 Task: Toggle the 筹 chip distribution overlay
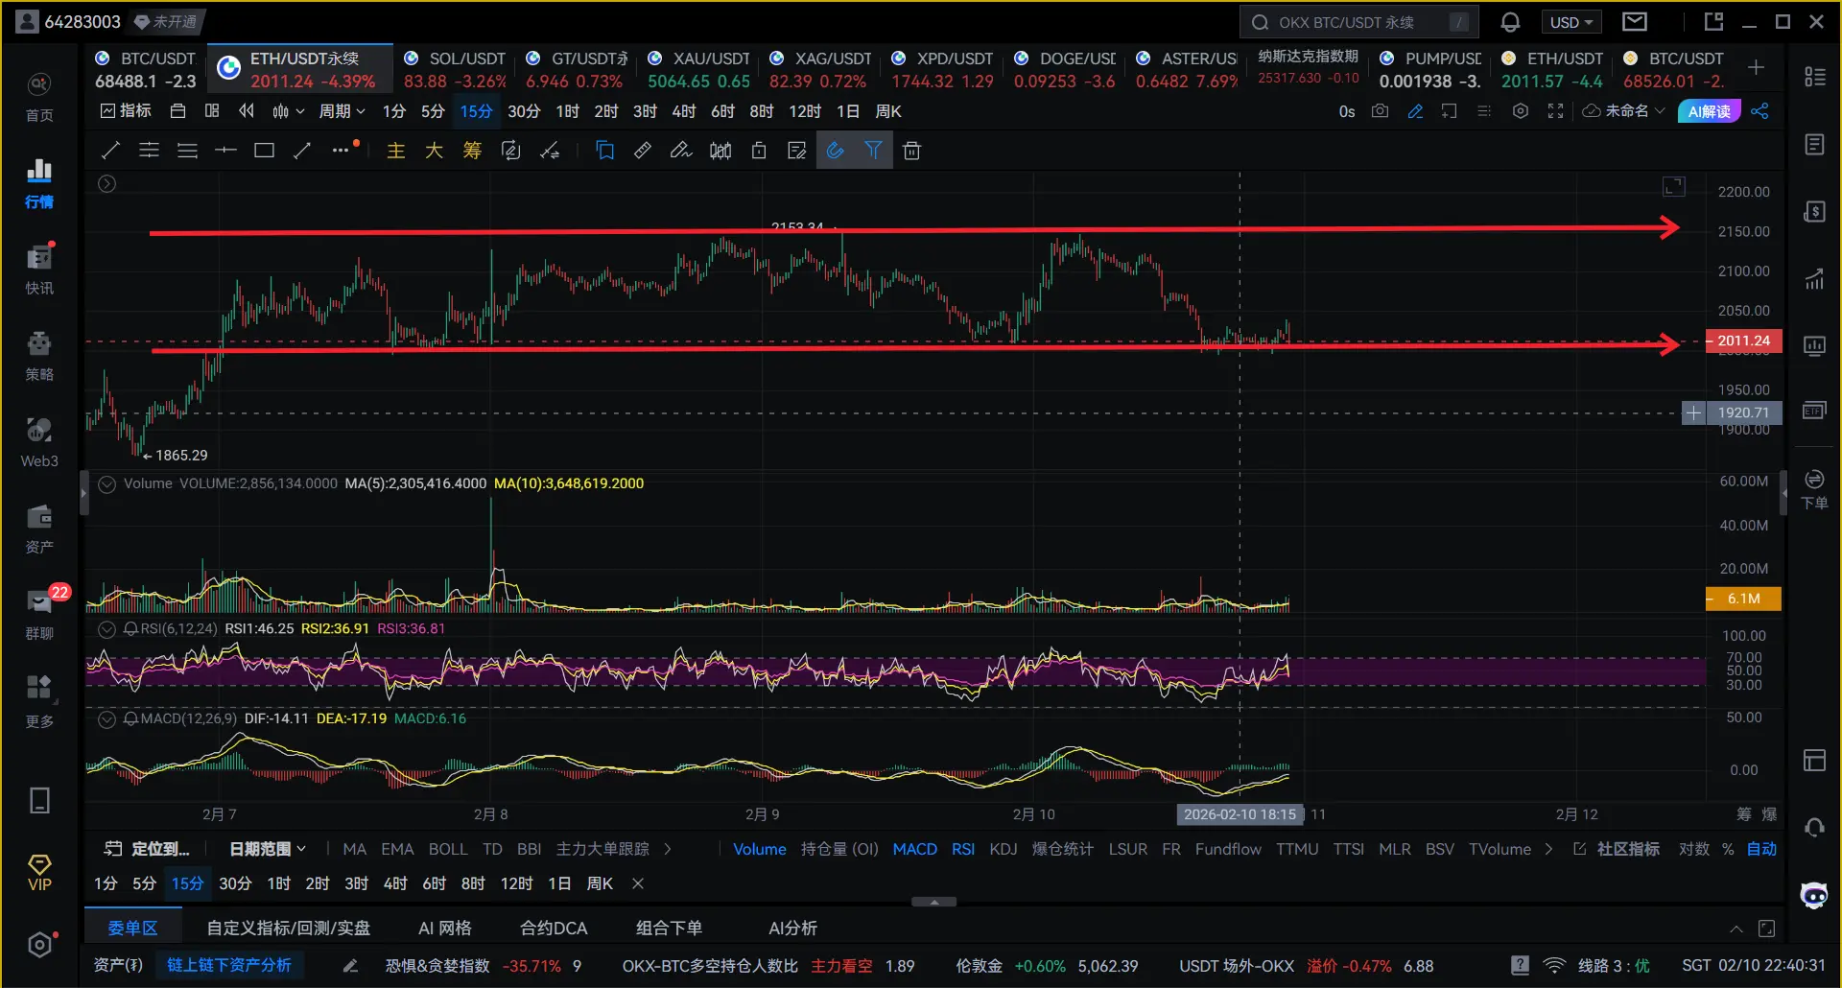[x=1744, y=814]
